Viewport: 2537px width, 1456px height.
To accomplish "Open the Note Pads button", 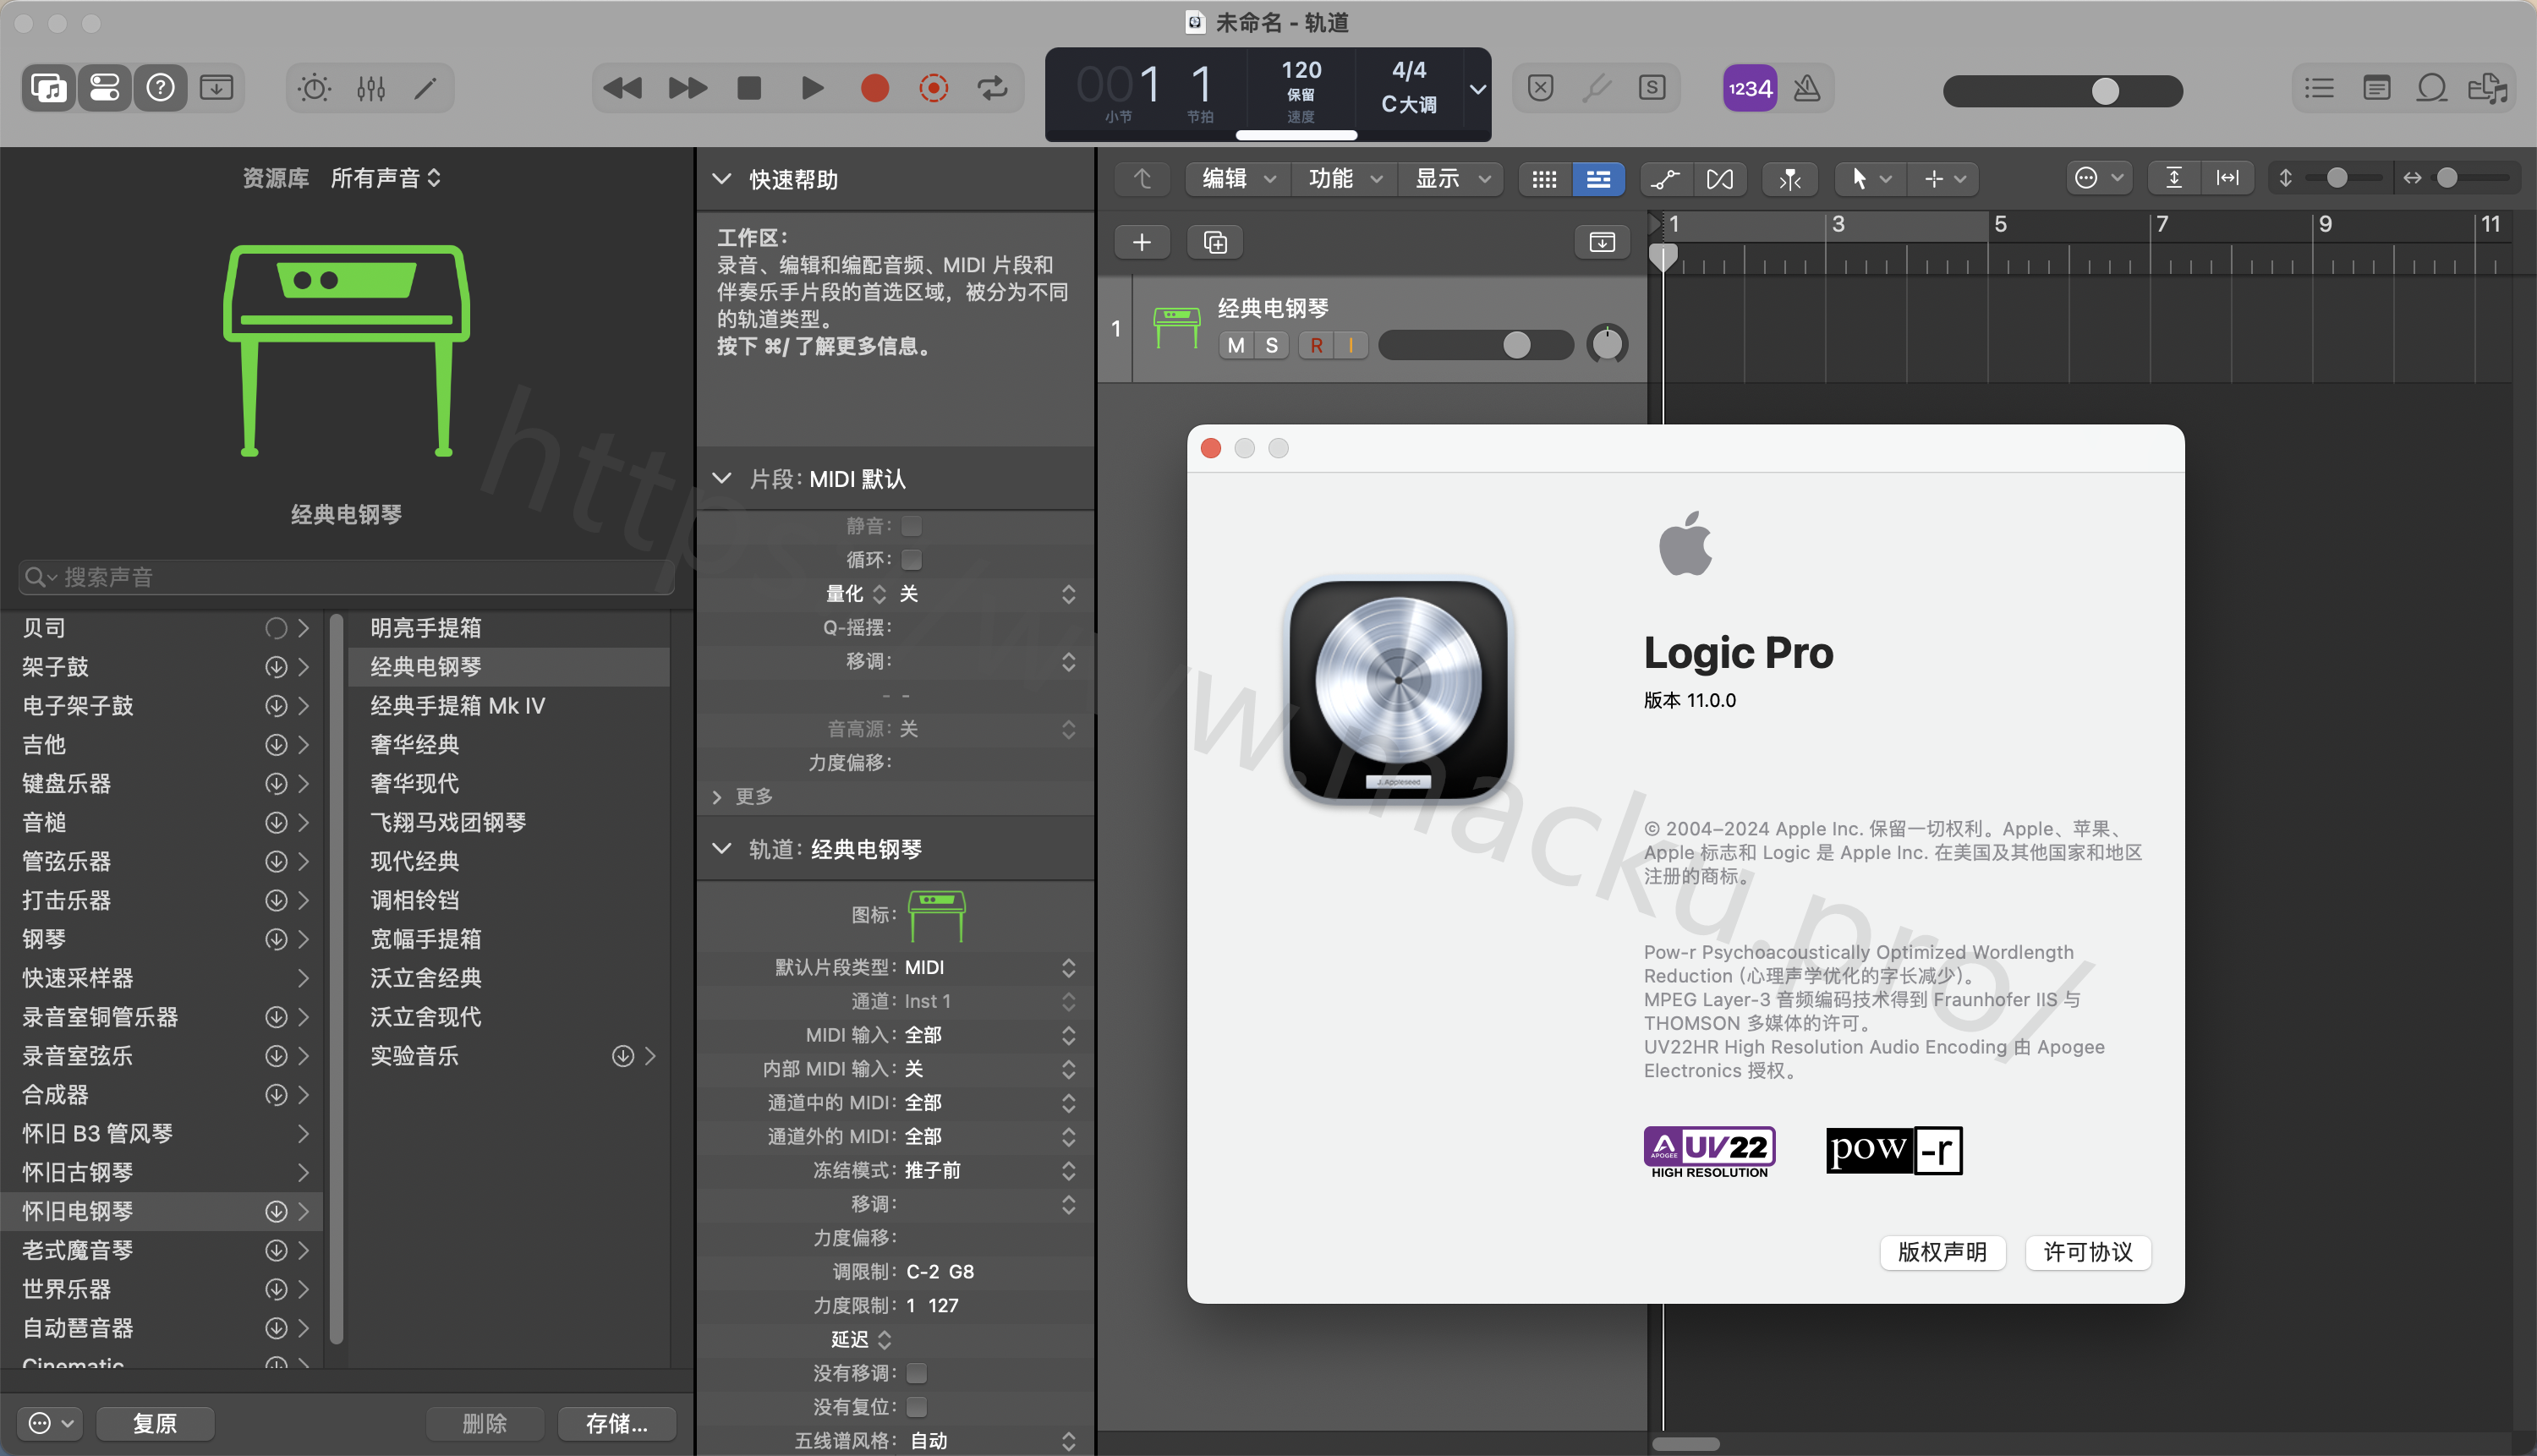I will click(x=2377, y=88).
